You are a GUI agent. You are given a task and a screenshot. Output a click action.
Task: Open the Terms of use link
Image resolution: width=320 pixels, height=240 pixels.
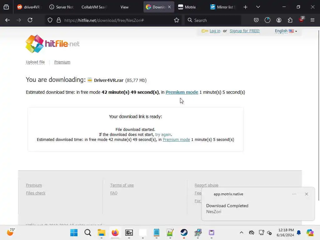click(122, 185)
